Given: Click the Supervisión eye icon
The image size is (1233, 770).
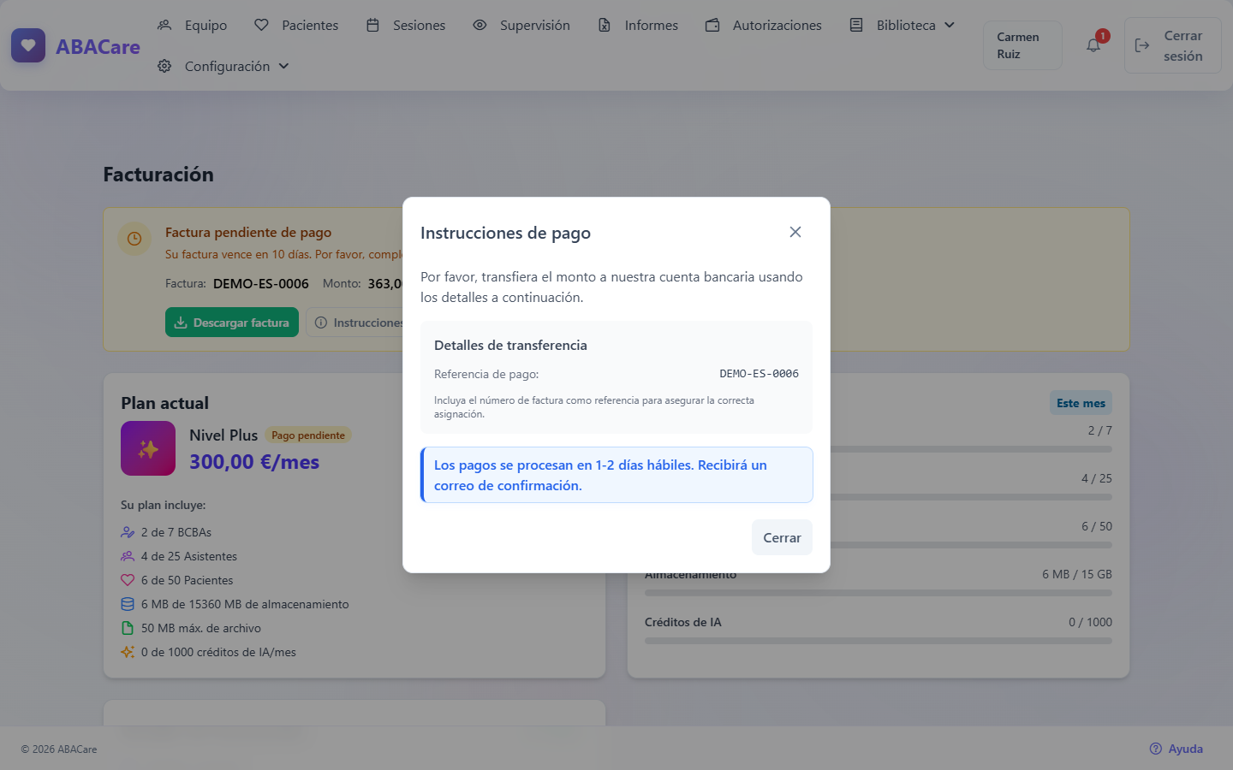Looking at the screenshot, I should coord(479,25).
